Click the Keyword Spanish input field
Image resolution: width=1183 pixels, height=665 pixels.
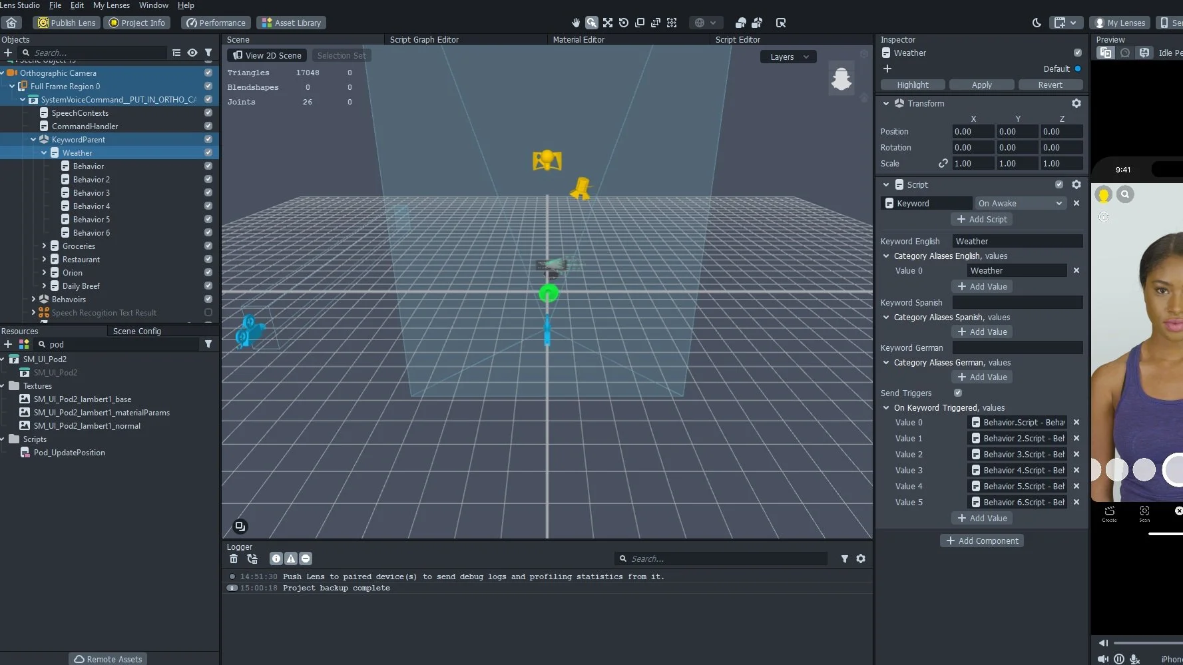point(1017,302)
